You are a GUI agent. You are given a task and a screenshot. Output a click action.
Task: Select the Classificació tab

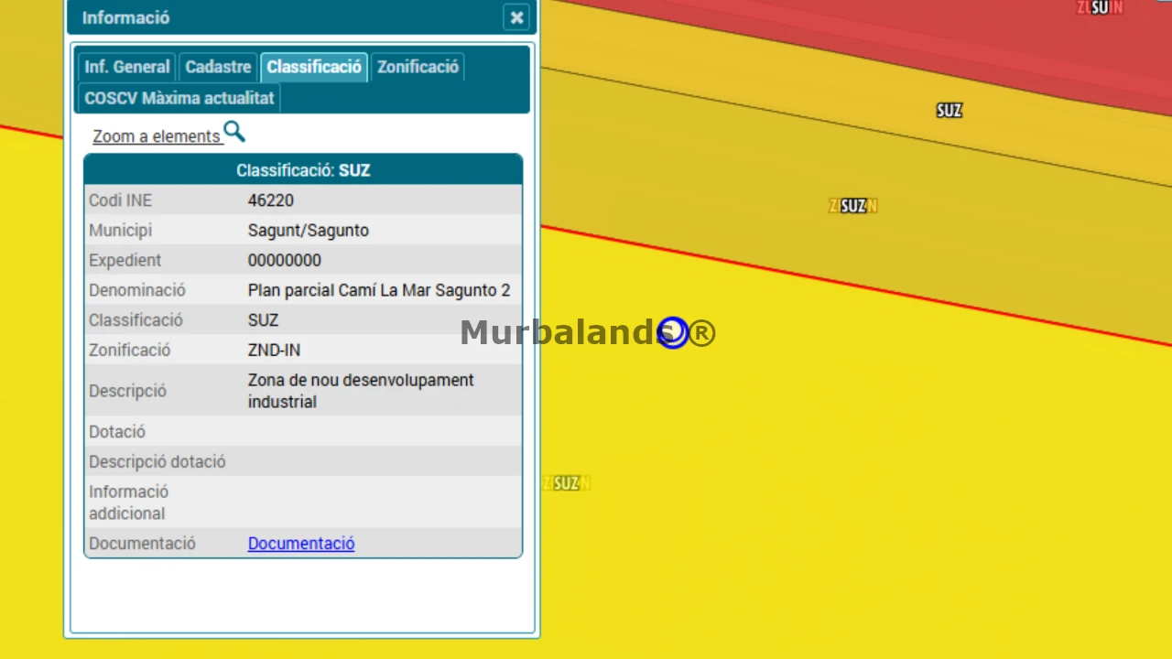click(x=314, y=67)
